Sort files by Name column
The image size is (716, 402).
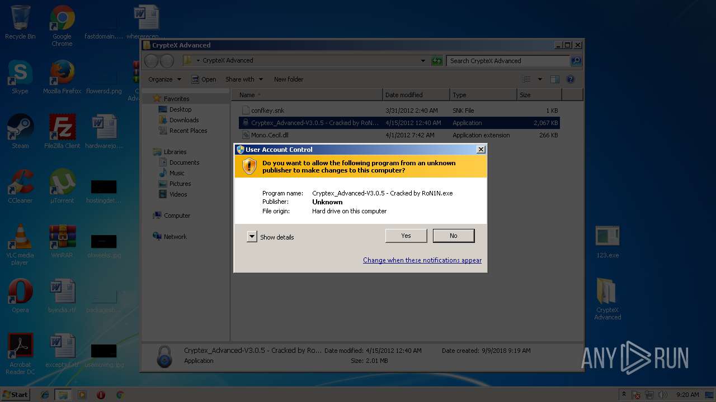tap(307, 95)
